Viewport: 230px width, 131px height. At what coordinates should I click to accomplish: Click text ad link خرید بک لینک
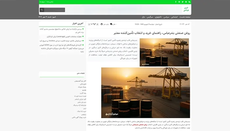[82, 111]
